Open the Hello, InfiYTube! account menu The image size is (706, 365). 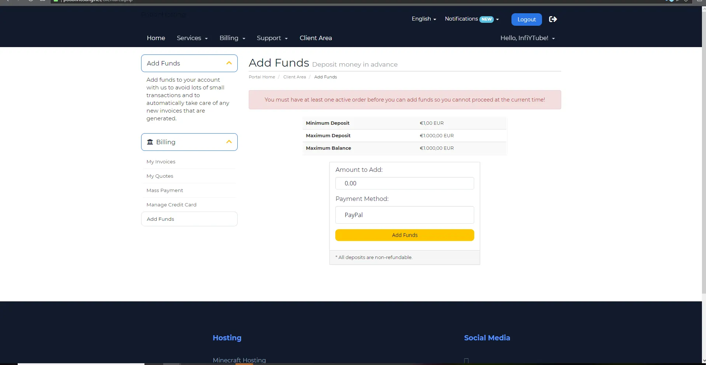click(x=527, y=38)
